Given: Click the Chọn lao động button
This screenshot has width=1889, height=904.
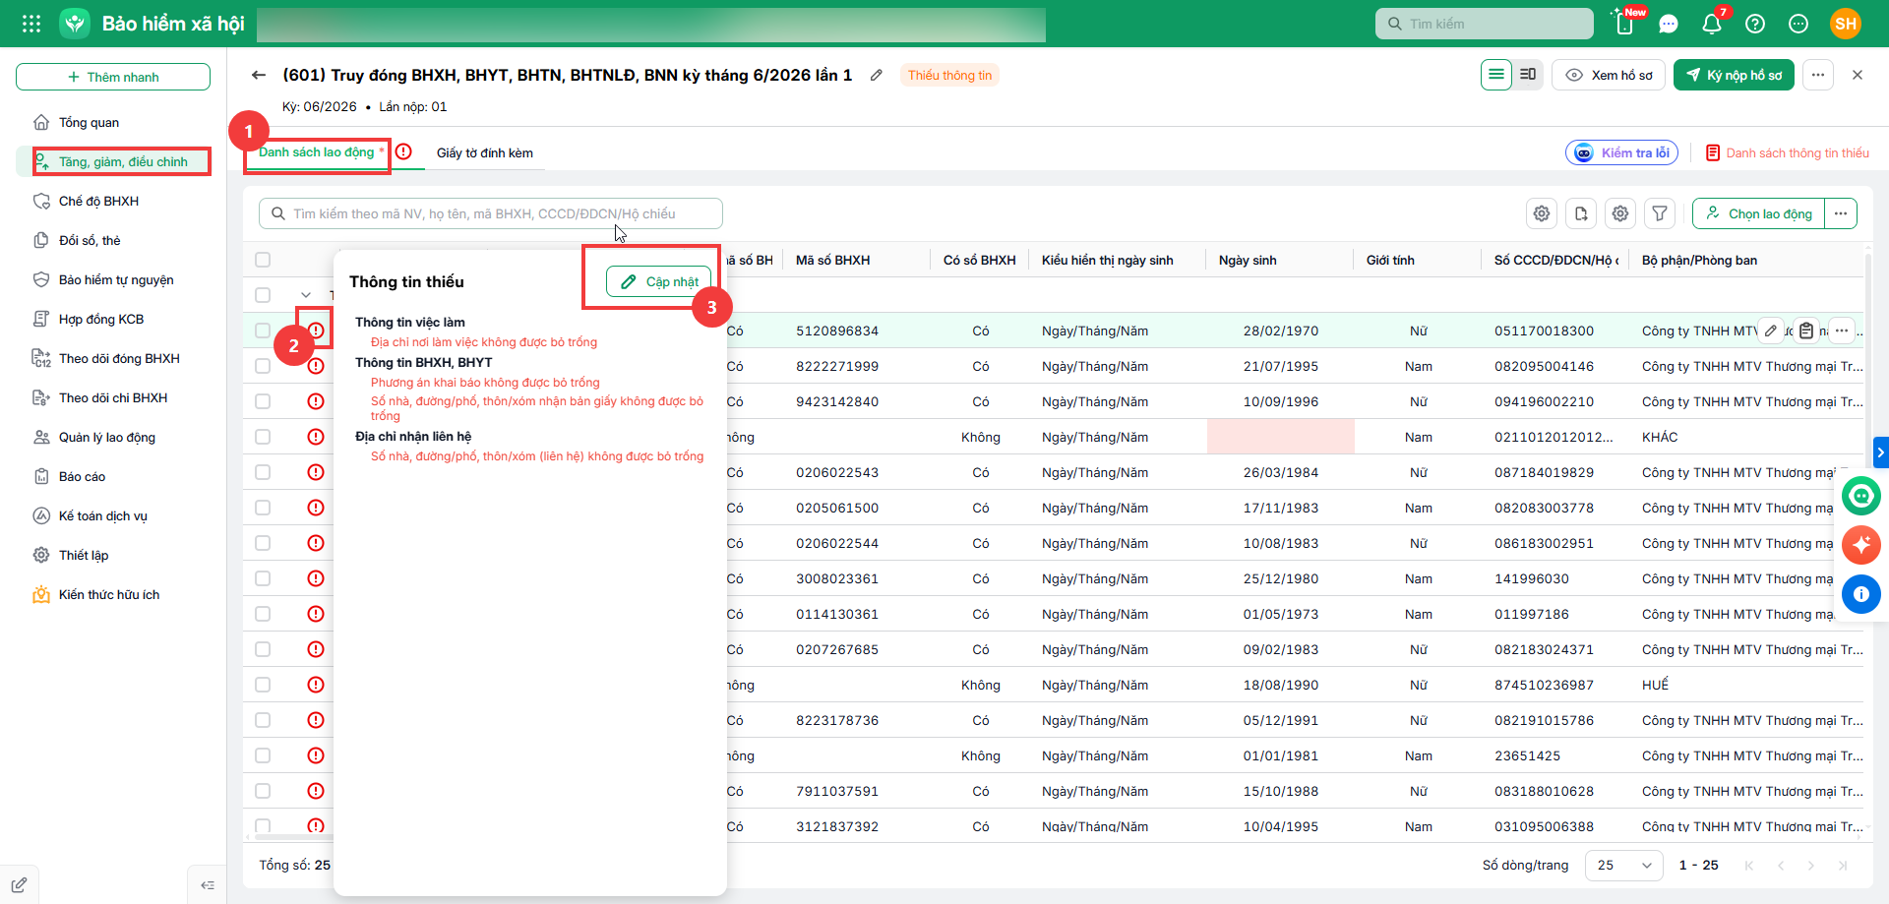Looking at the screenshot, I should click(1759, 213).
